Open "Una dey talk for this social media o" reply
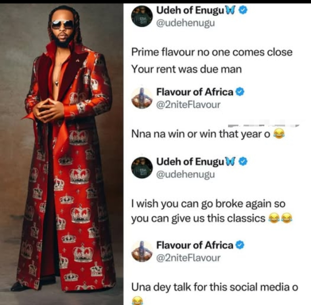This screenshot has height=305, width=311. pyautogui.click(x=214, y=287)
